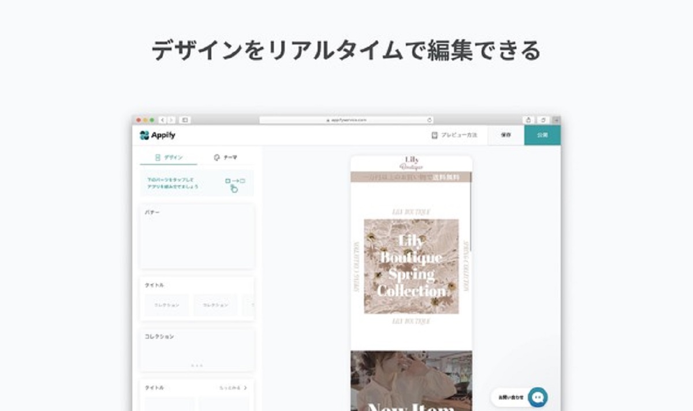
Task: Click the browser back arrow
Action: coord(162,120)
